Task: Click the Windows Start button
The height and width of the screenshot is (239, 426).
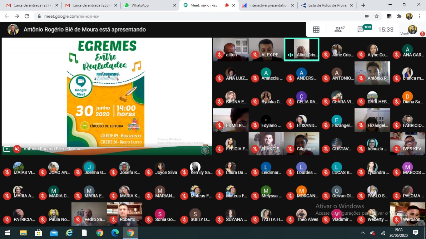Action: (7, 233)
